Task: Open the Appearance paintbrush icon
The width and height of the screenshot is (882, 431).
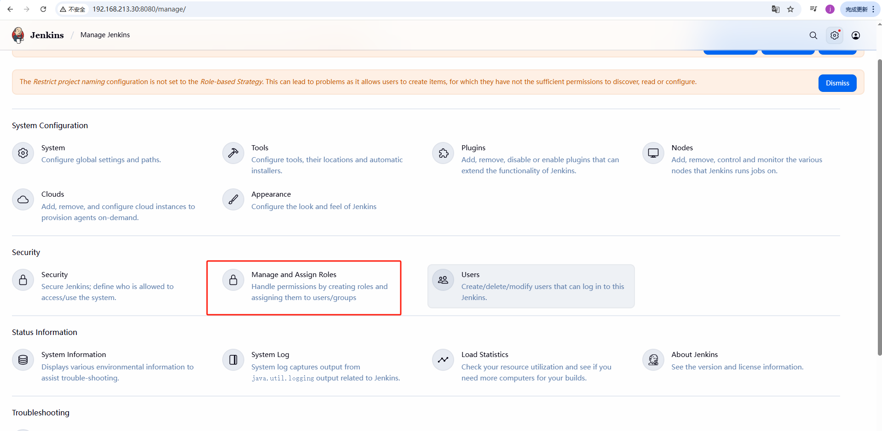Action: click(233, 199)
